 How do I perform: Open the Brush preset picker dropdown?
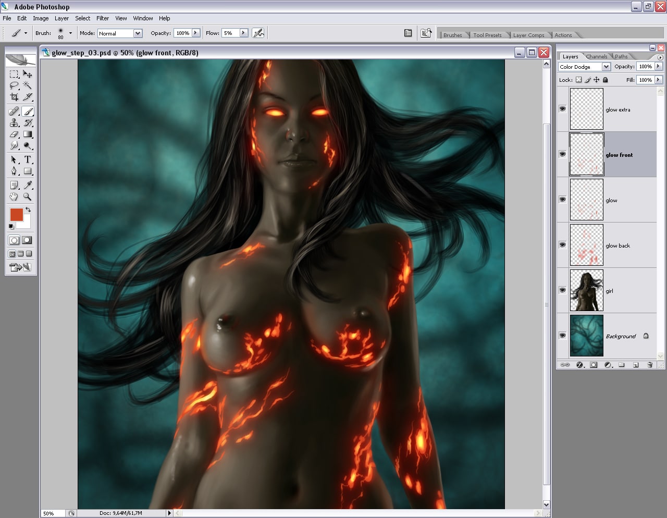click(70, 33)
